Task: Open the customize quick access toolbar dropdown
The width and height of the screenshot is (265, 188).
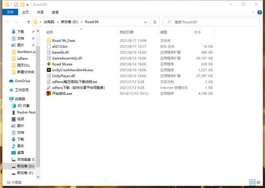Action: click(x=27, y=4)
